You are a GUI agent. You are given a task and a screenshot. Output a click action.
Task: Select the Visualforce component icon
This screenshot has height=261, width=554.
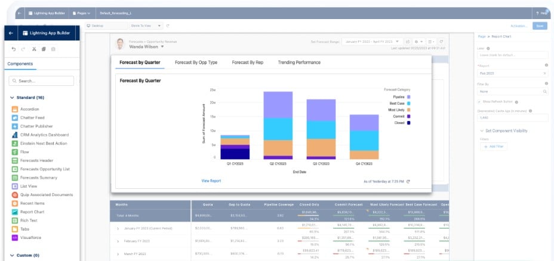point(14,238)
